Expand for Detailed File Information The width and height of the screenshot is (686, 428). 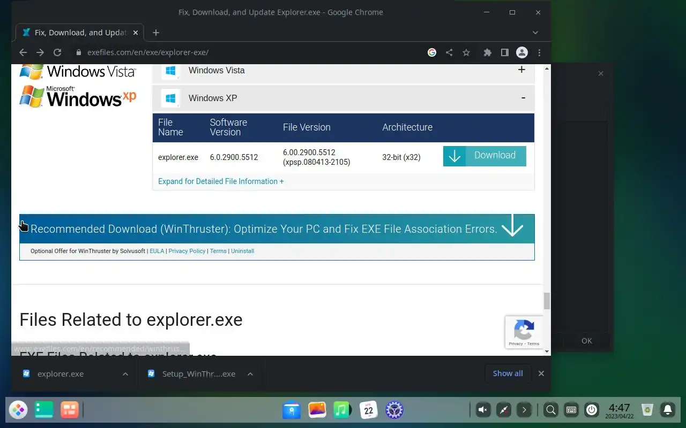tap(221, 181)
